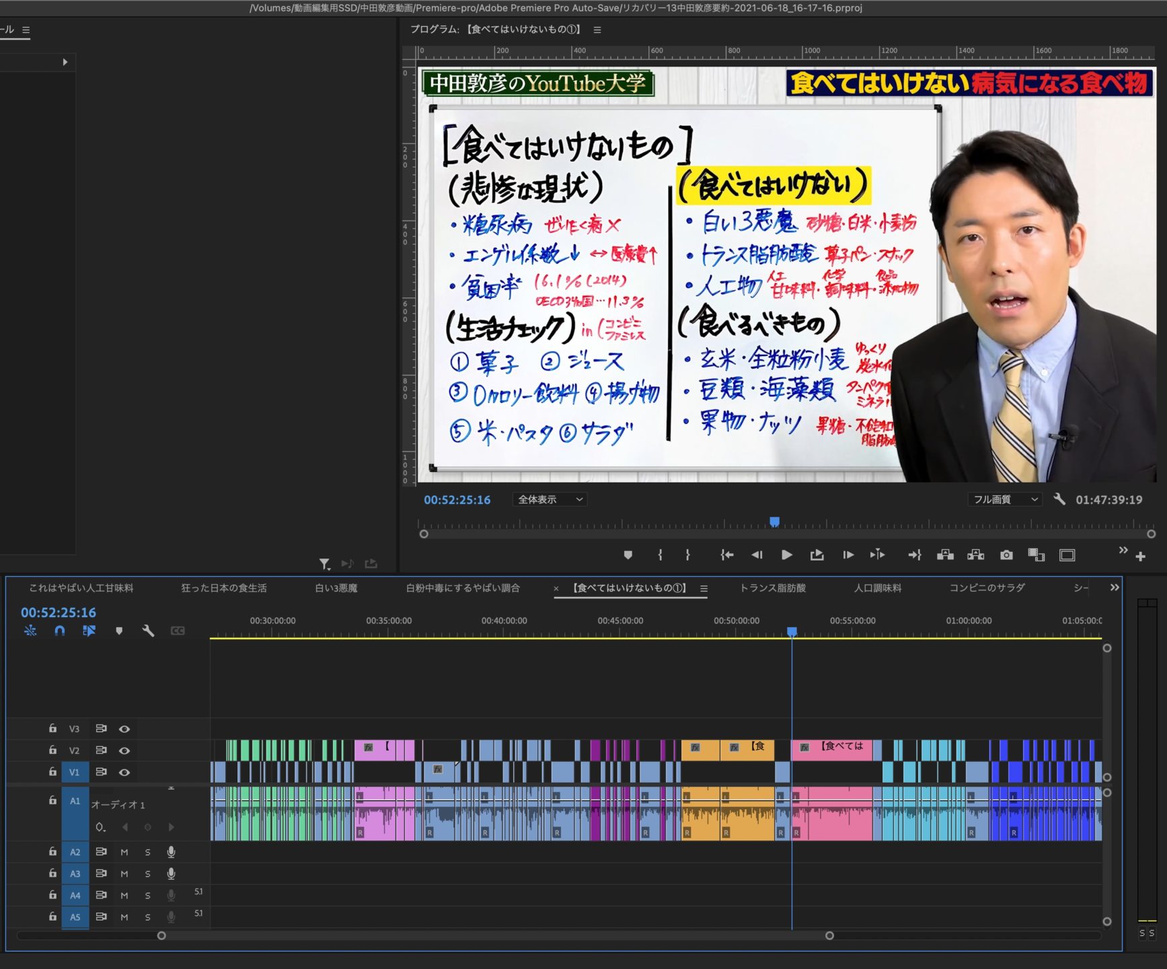
Task: Lock the A1 audio track
Action: (52, 800)
